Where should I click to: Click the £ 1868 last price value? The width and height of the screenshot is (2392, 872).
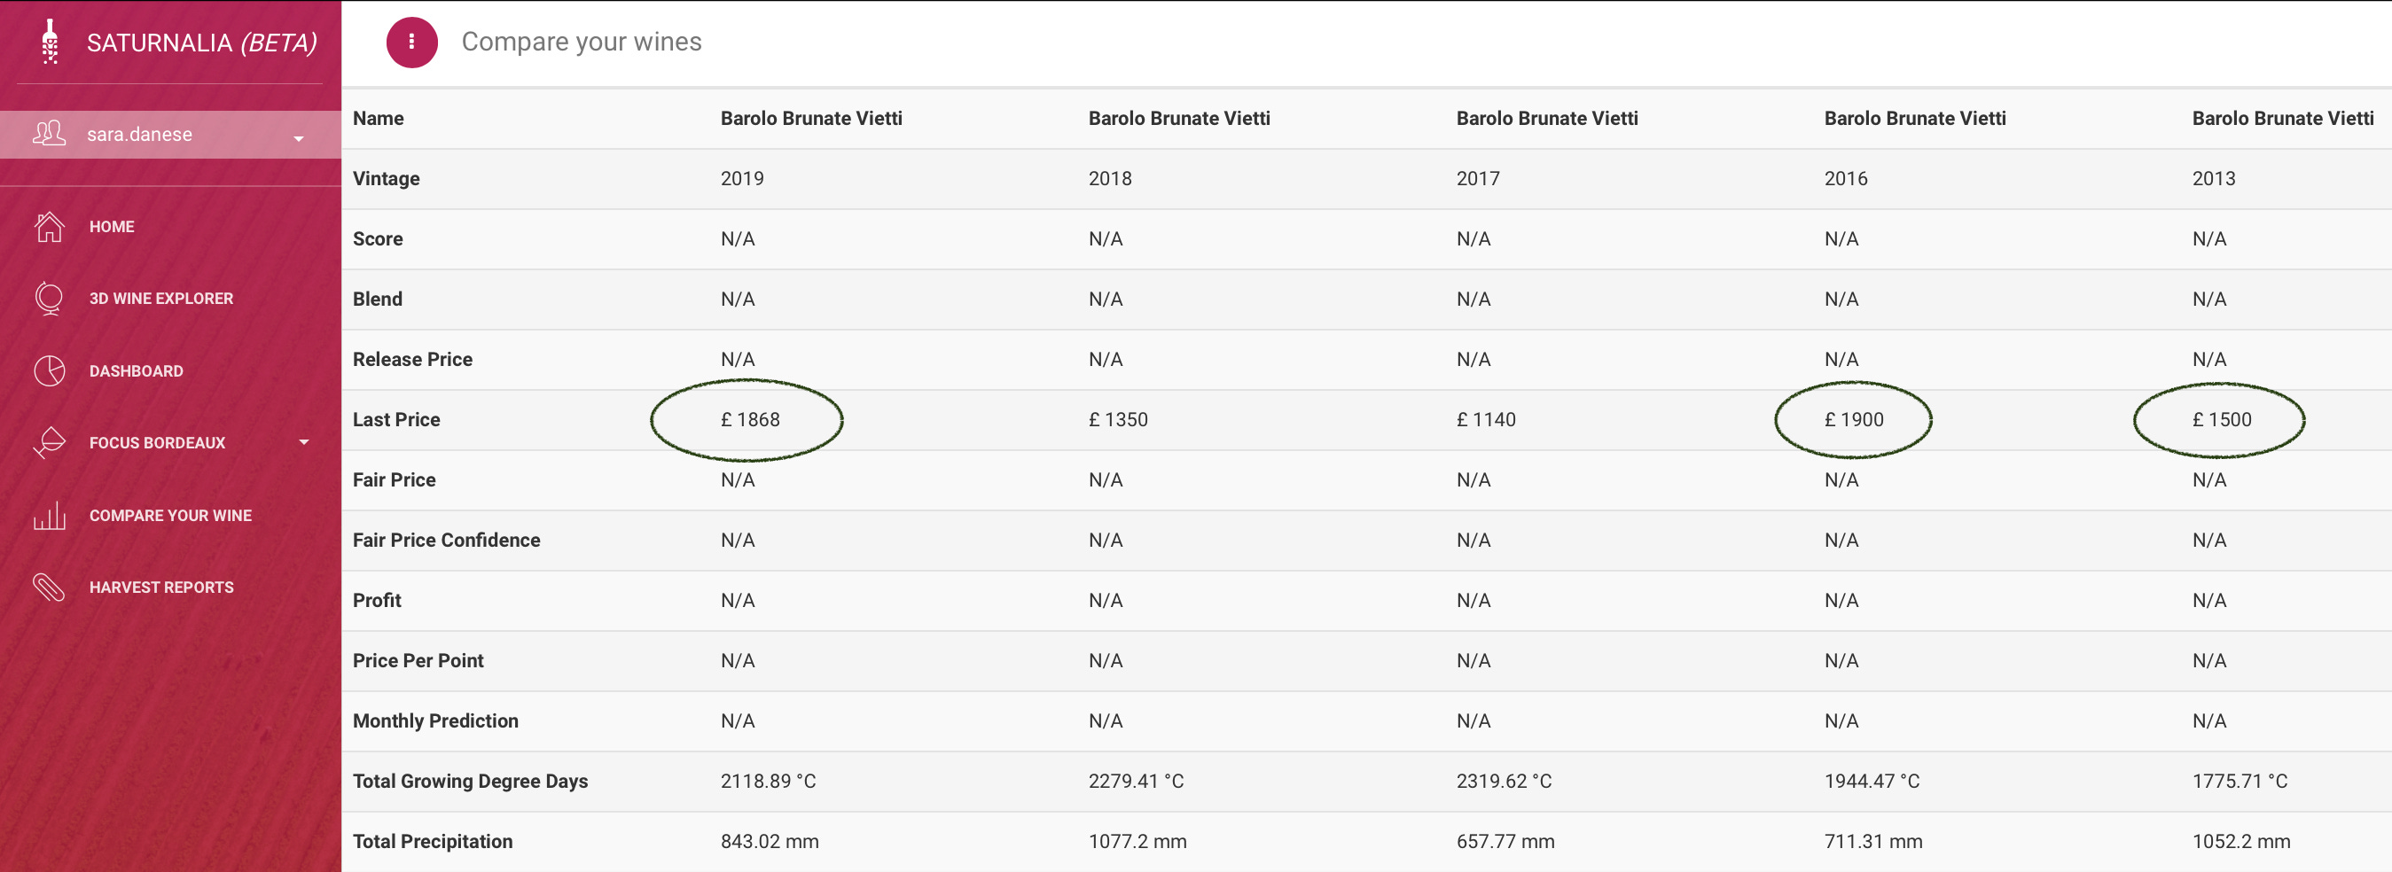tap(750, 419)
